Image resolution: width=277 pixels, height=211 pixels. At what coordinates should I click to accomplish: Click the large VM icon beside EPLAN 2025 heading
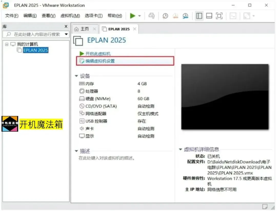pyautogui.click(x=78, y=41)
